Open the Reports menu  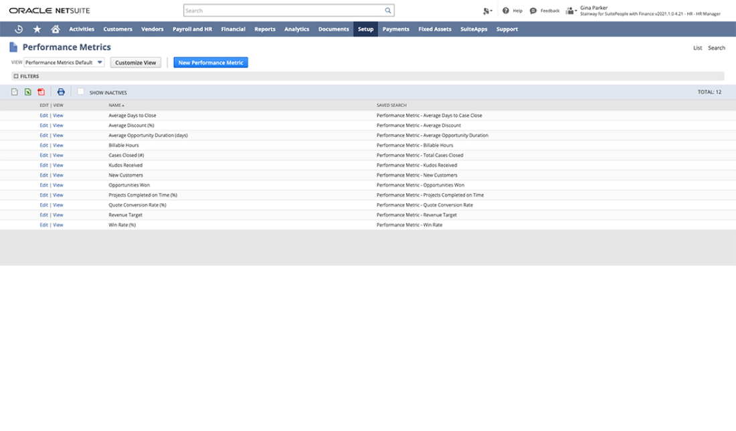click(264, 29)
